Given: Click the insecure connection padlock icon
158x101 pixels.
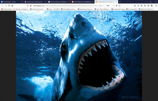Looking at the screenshot, I should pyautogui.click(x=31, y=6).
